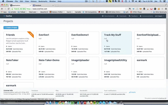Open the HTML5 Please bookmark
This screenshot has width=168, height=105.
[x=136, y=12]
